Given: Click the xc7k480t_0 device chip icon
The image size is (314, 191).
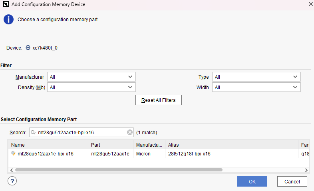Looking at the screenshot, I should coord(28,48).
